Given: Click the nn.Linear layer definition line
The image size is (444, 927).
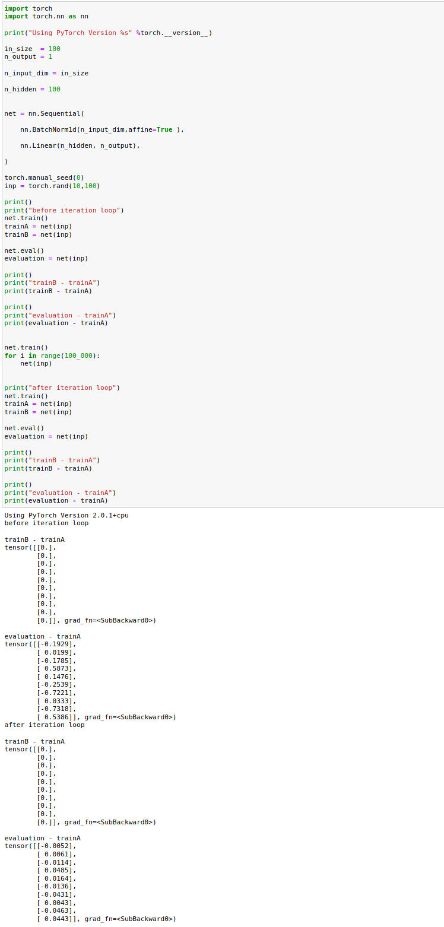Looking at the screenshot, I should [80, 145].
